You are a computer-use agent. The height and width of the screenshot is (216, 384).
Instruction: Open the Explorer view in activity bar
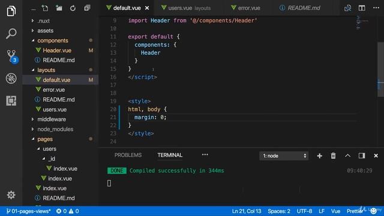11,11
